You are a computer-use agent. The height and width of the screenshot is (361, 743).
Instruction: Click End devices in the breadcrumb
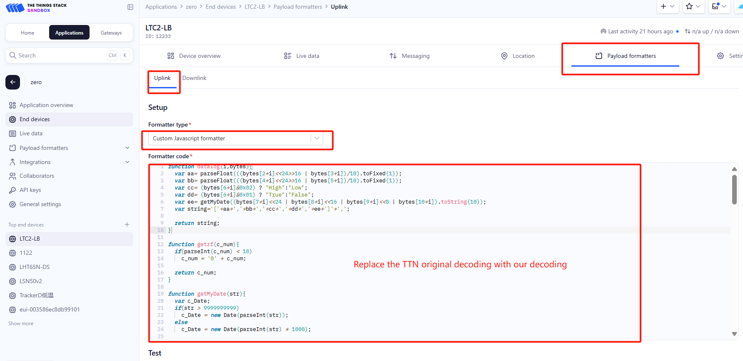[x=221, y=7]
